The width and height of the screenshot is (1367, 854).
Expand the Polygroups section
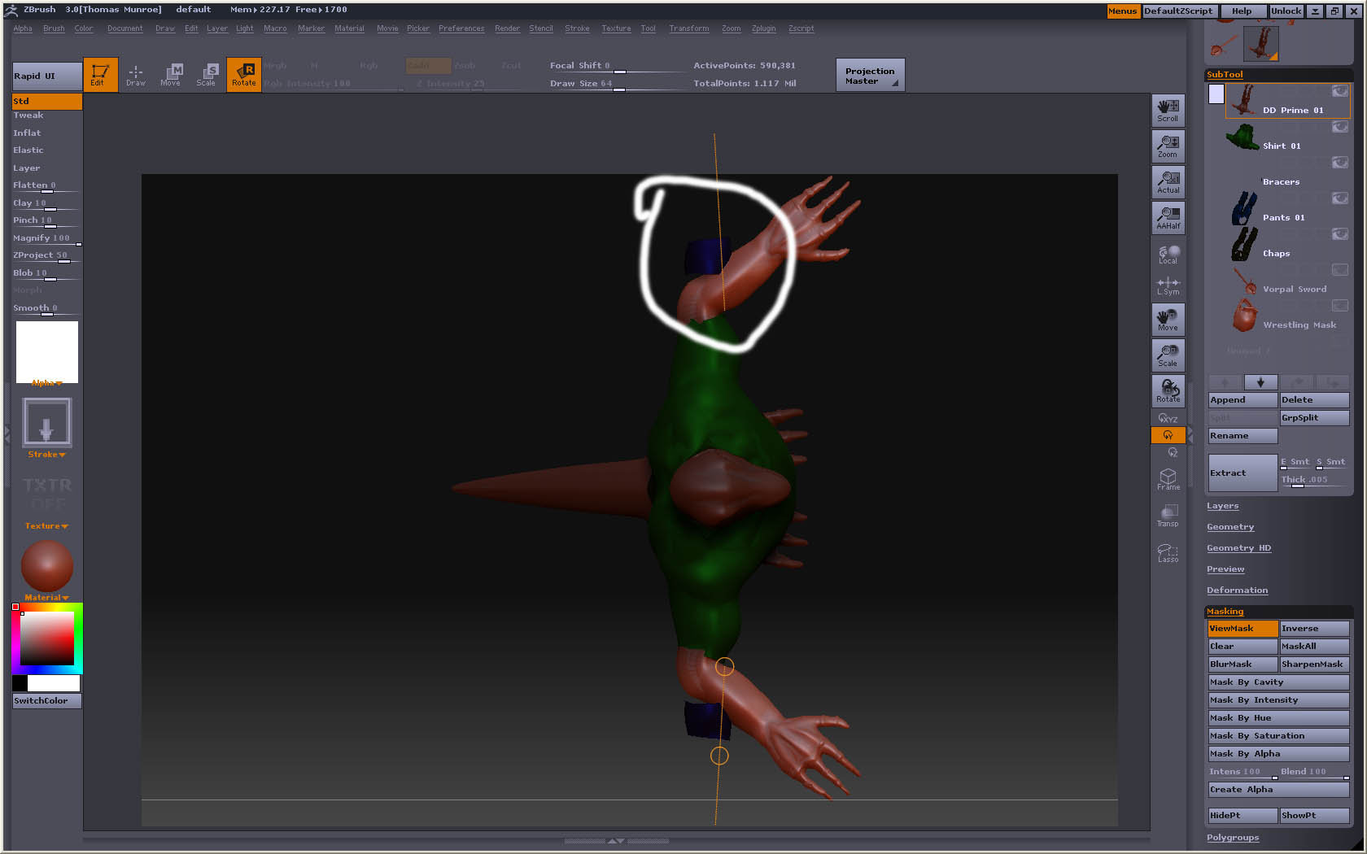1233,838
